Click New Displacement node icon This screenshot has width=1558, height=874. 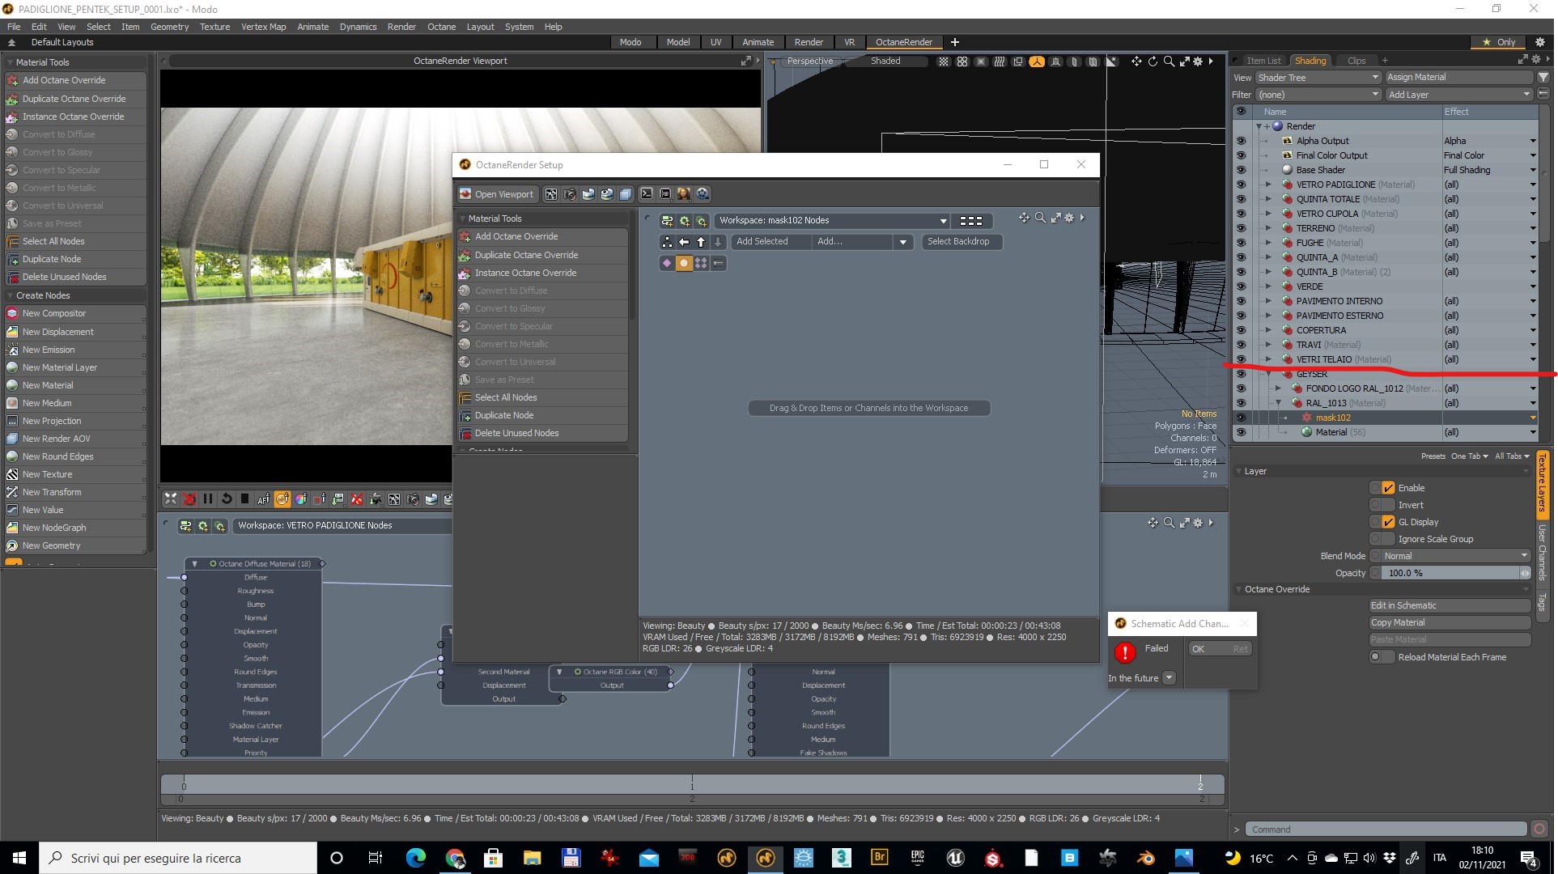12,332
